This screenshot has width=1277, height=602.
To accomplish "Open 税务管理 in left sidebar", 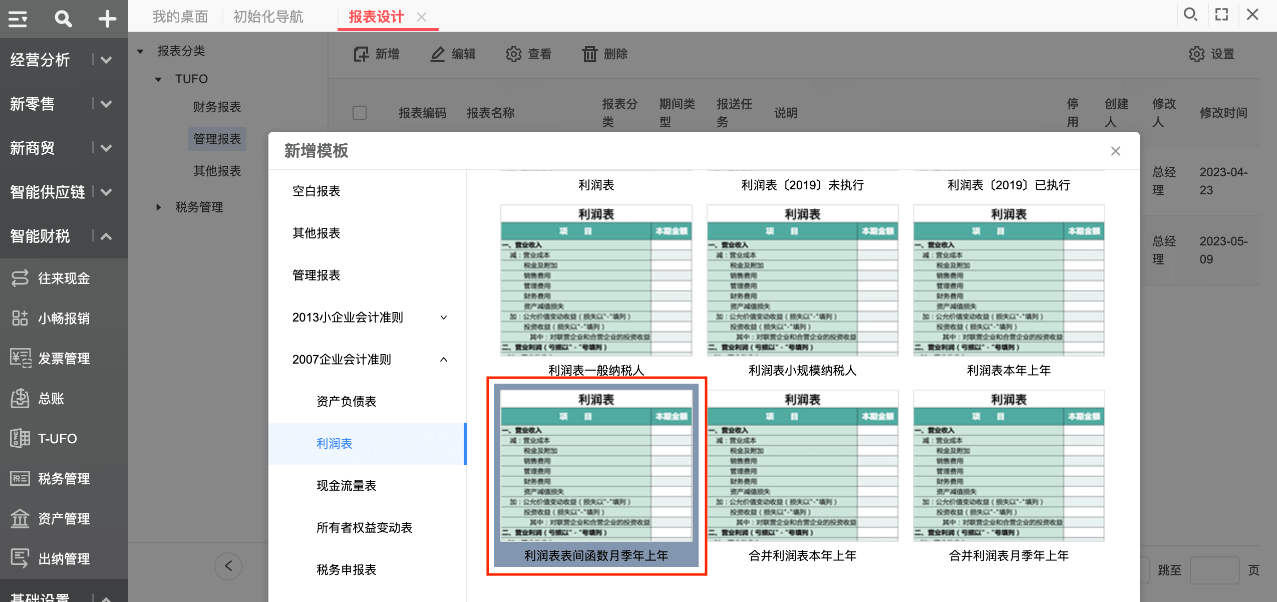I will point(64,478).
